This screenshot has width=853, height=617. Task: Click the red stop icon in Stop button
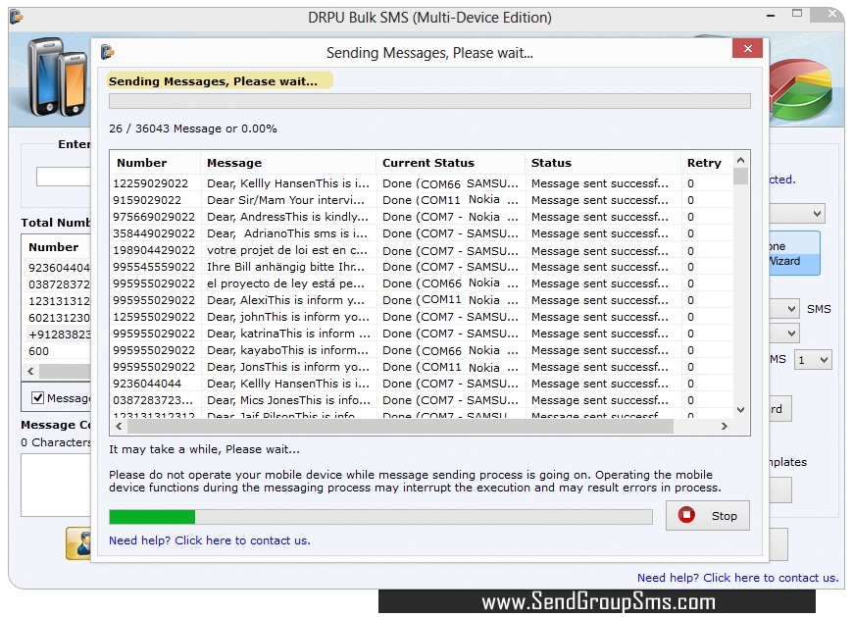tap(686, 515)
